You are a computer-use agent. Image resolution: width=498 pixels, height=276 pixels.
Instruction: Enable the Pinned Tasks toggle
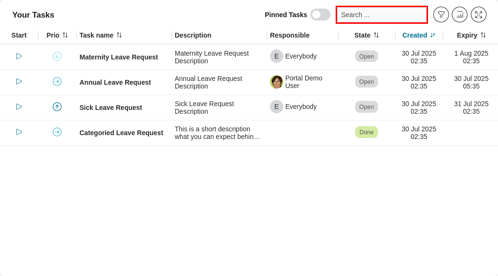tap(320, 15)
